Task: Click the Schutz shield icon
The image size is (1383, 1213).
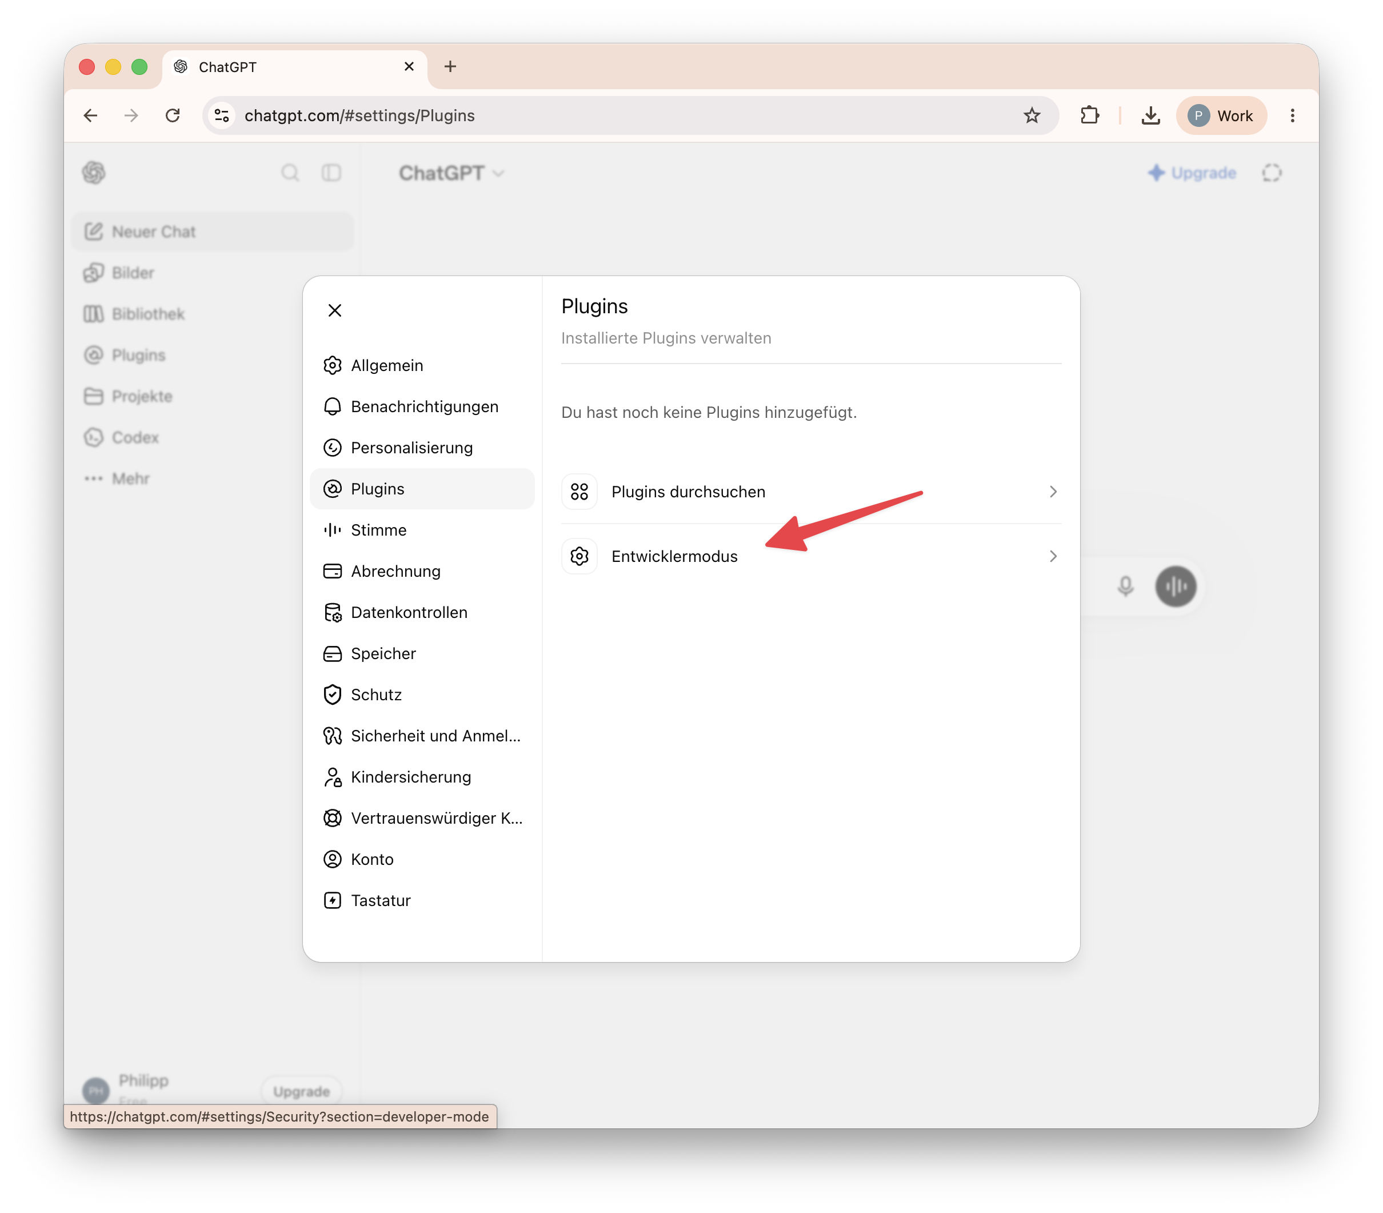Action: [x=332, y=695]
